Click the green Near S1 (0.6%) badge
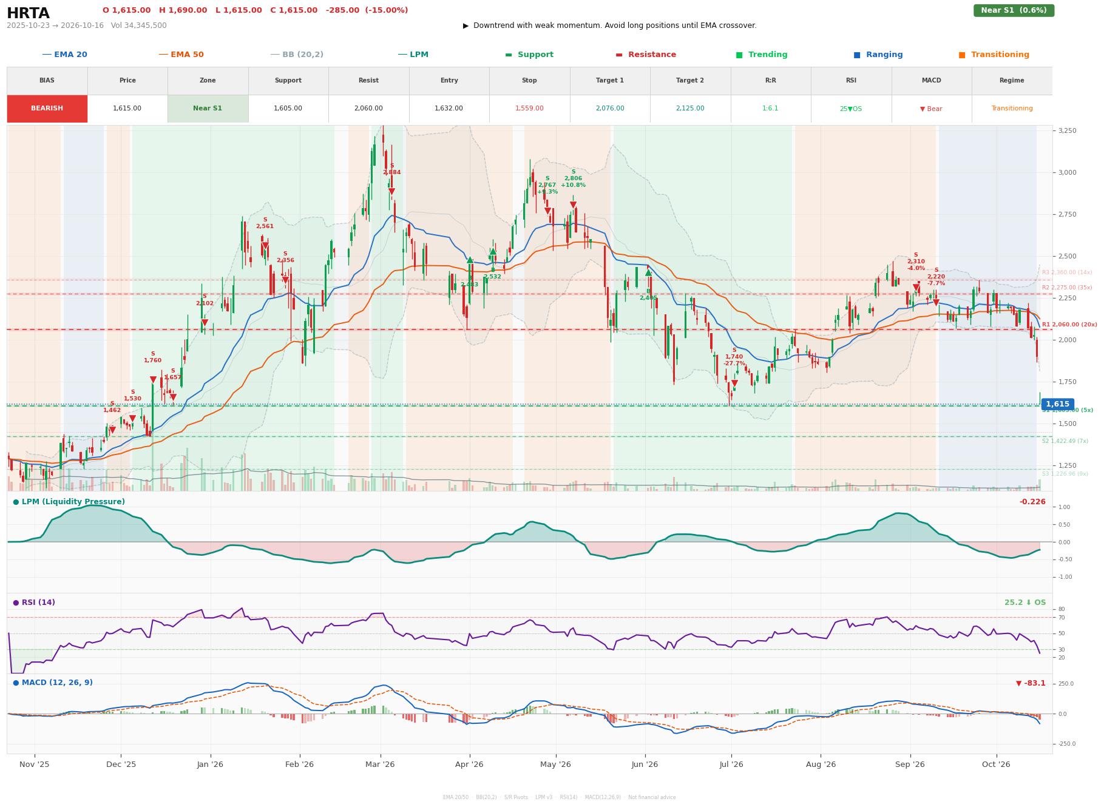This screenshot has height=807, width=1104. [1014, 10]
